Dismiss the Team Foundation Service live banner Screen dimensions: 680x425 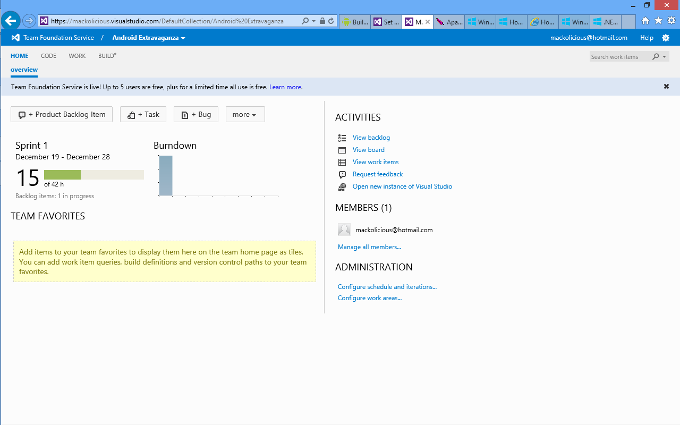tap(666, 87)
